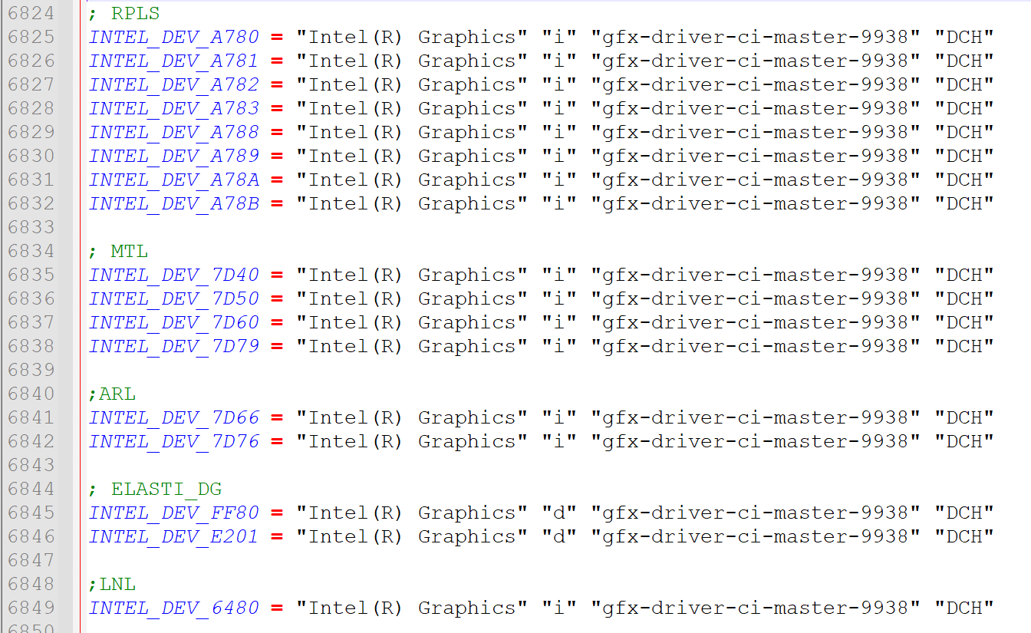Select the INTEL_DEV_FF80 identifier
The image size is (1031, 633).
174,513
